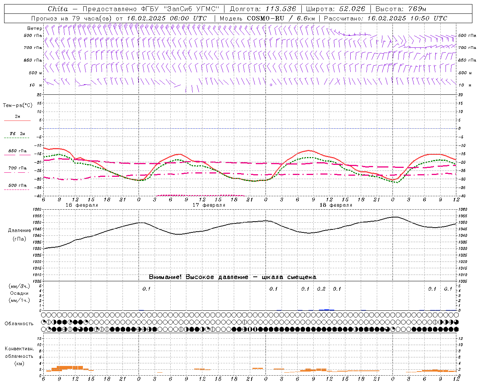
Task: Click the "Конвективн." convective cloud label
Action: [x=19, y=349]
